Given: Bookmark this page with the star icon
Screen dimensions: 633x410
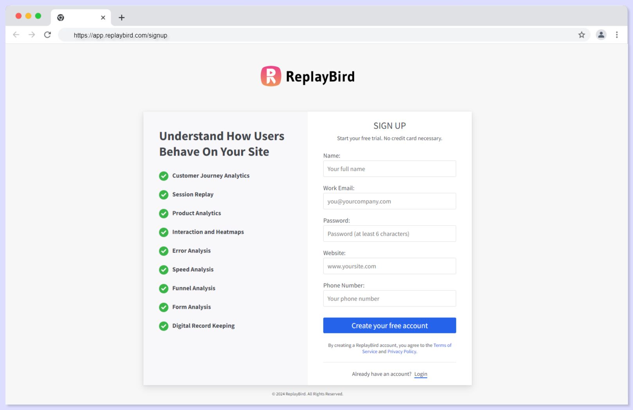Looking at the screenshot, I should pos(581,35).
